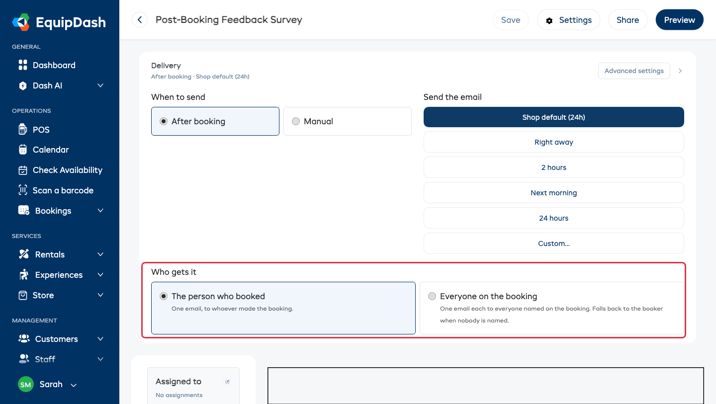Click the 'Send the email' label

(452, 97)
